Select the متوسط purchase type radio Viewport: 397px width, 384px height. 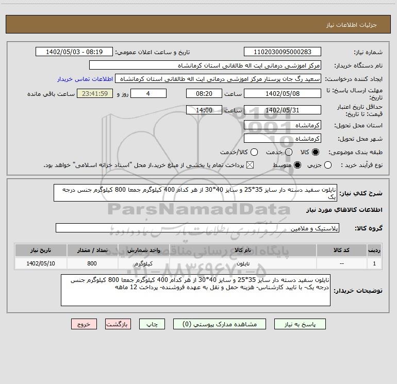[x=297, y=165]
